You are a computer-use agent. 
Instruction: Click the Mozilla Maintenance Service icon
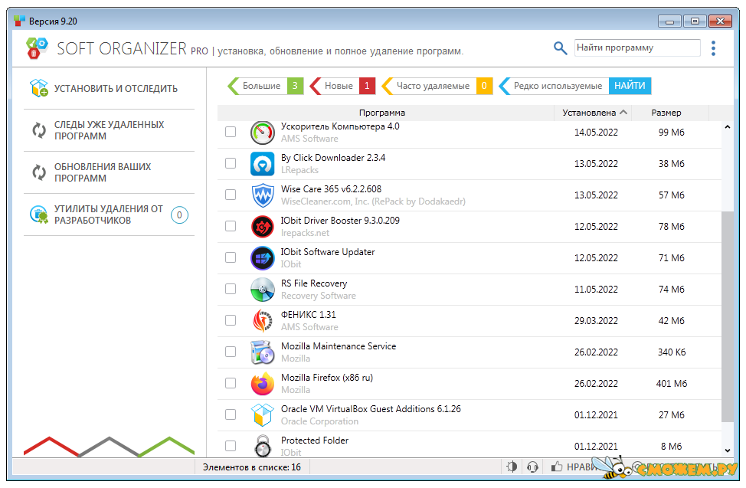[262, 352]
